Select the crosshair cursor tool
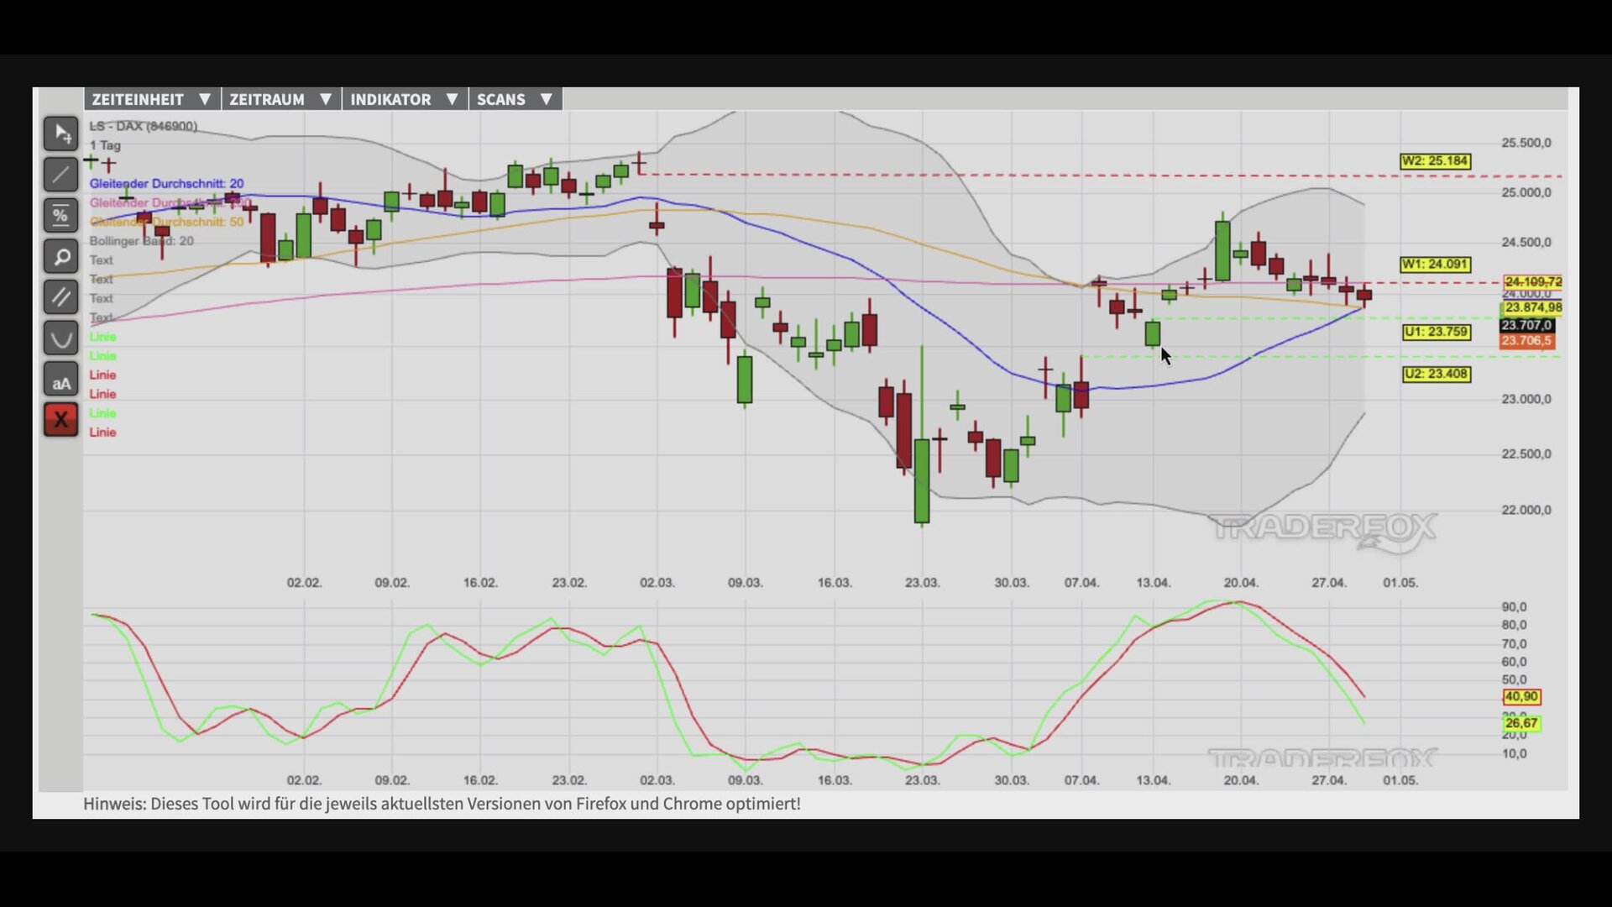The width and height of the screenshot is (1612, 907). tap(60, 134)
